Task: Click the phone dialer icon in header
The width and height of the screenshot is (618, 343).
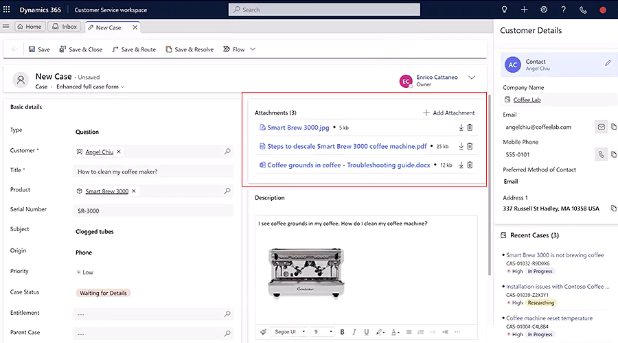Action: (583, 10)
